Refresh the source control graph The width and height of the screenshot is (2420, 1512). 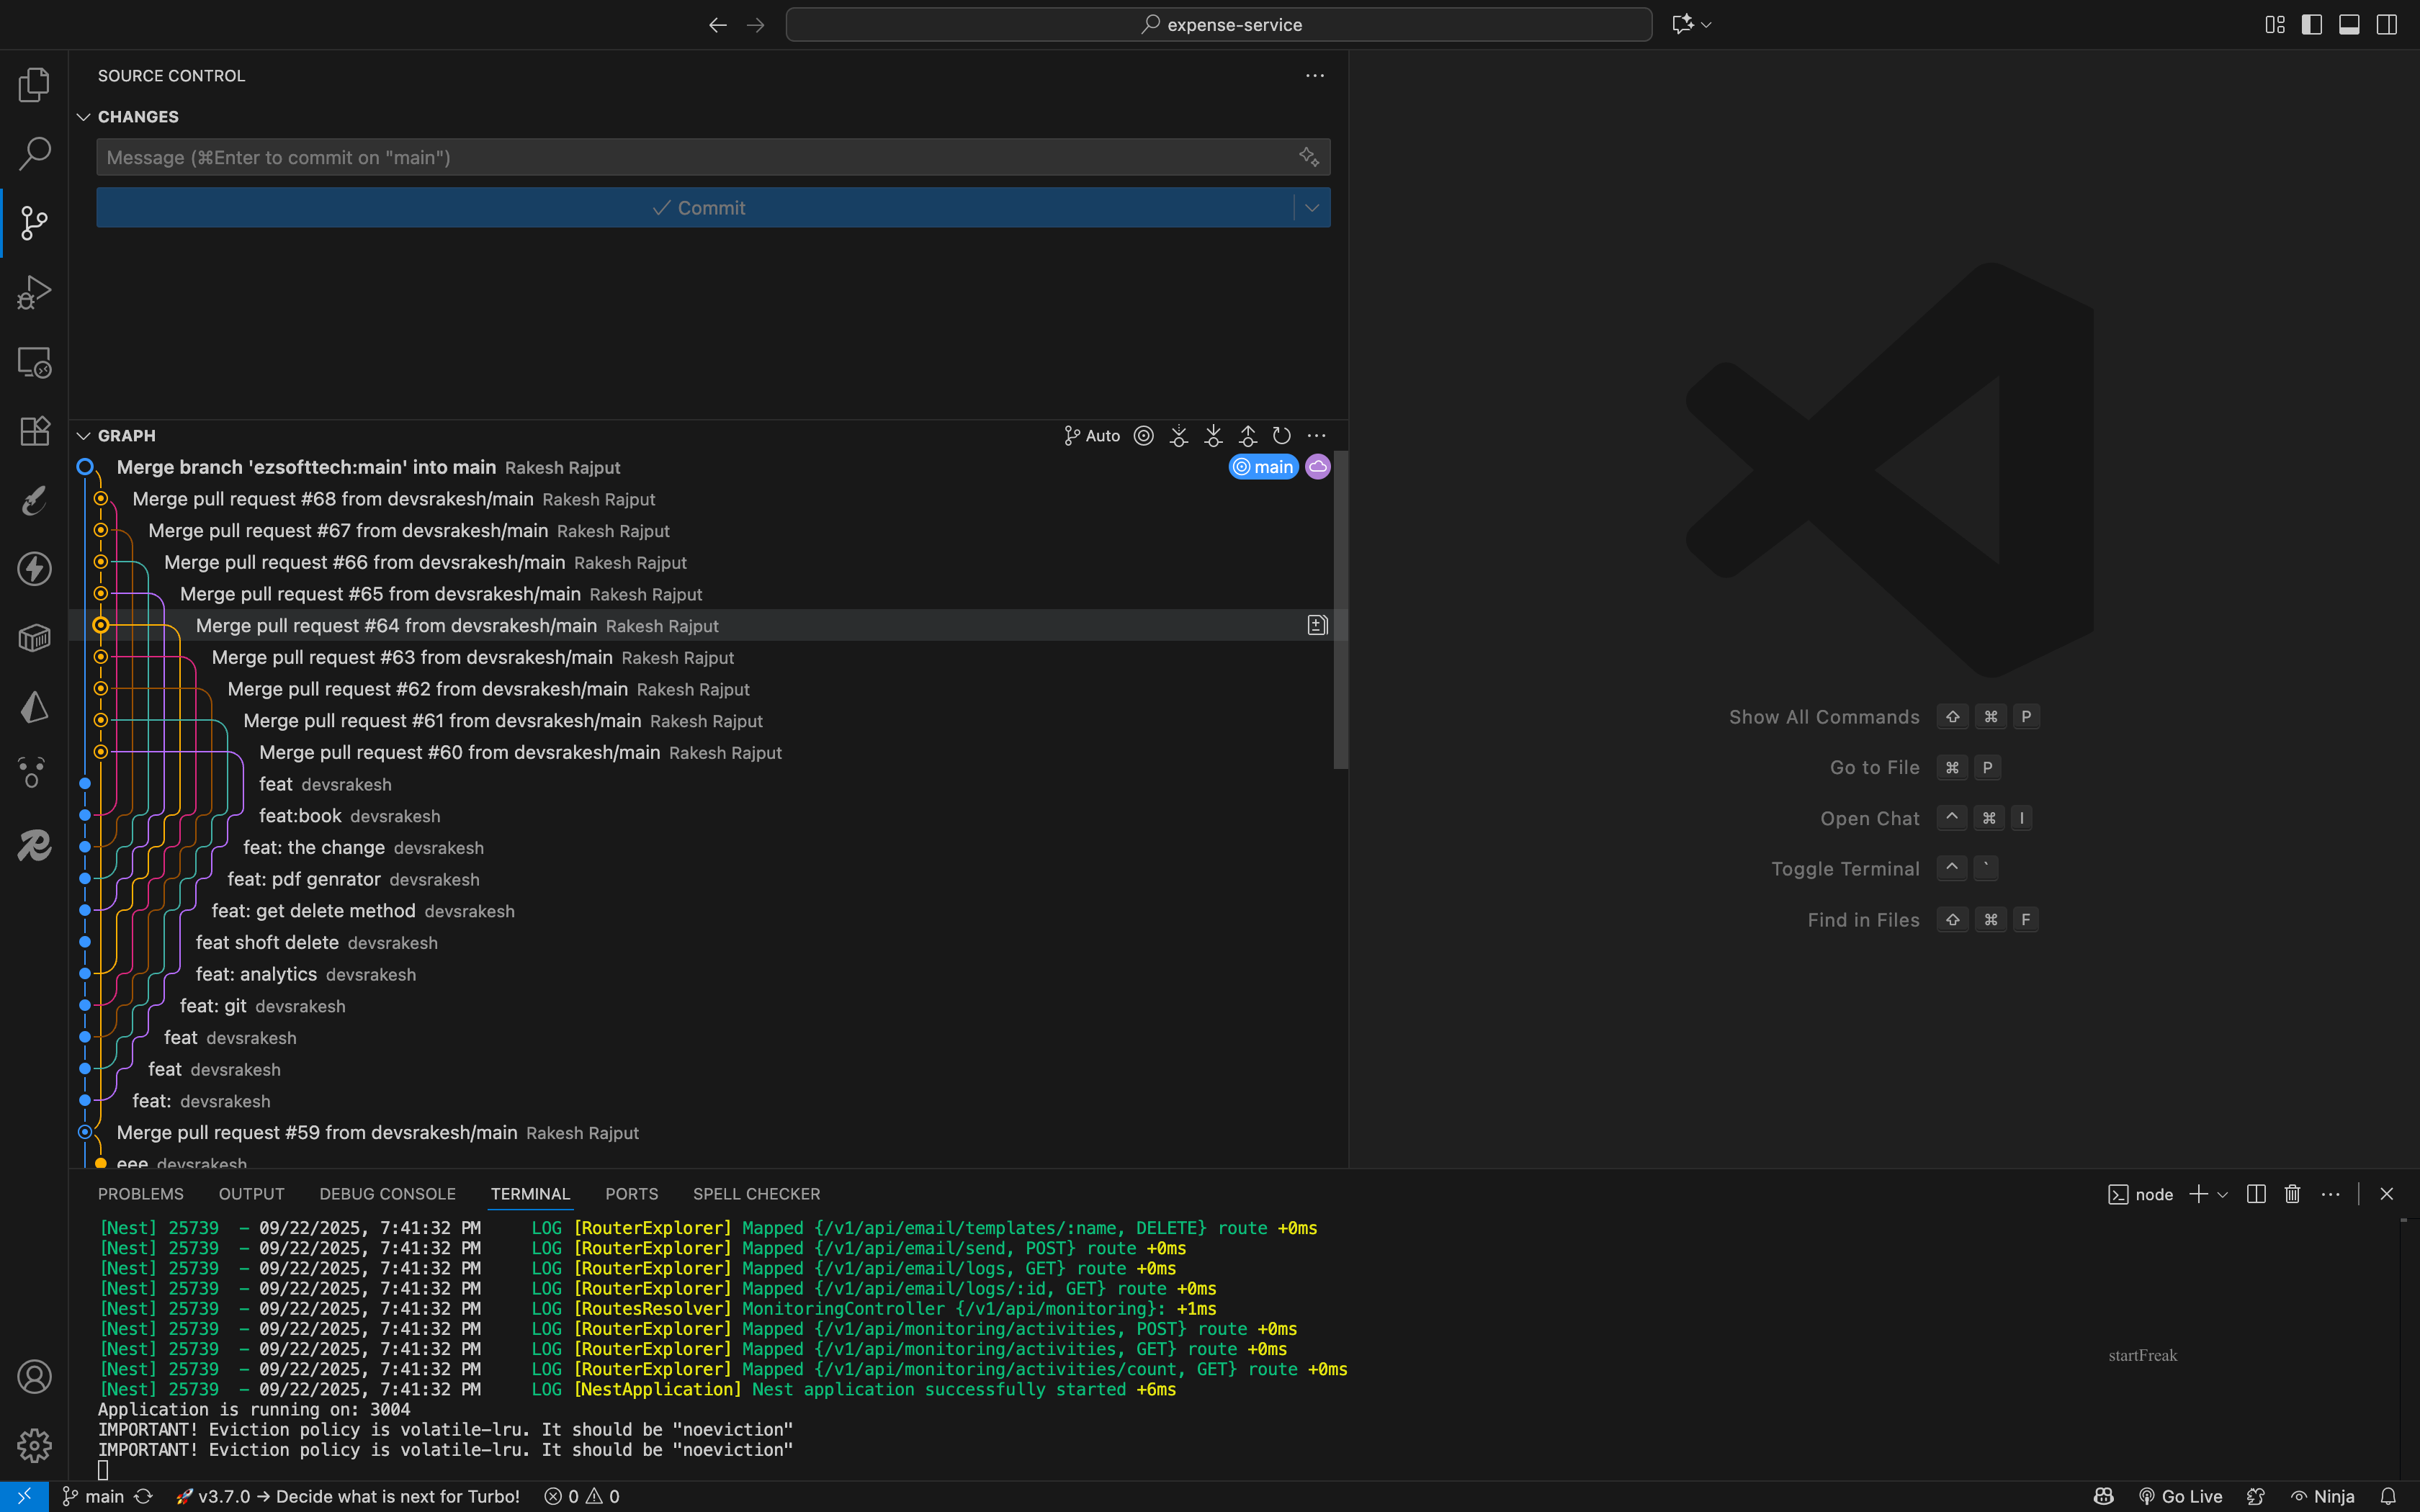tap(1281, 436)
